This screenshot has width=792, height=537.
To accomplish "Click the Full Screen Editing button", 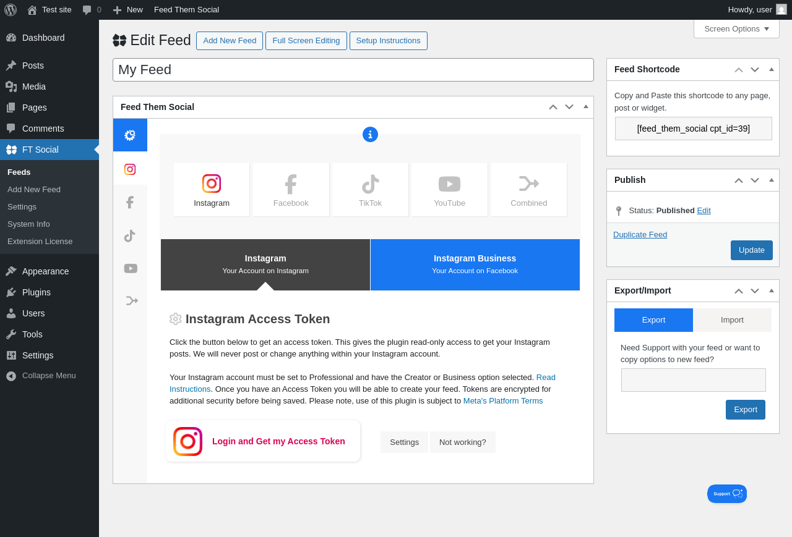I will click(x=306, y=41).
